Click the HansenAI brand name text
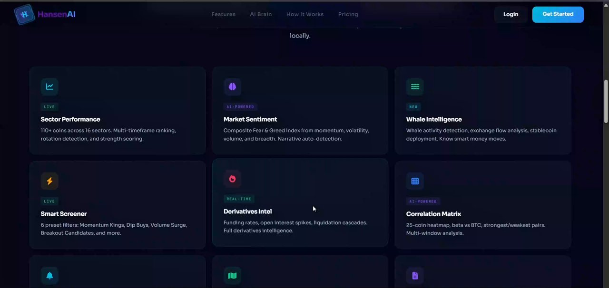 (57, 14)
